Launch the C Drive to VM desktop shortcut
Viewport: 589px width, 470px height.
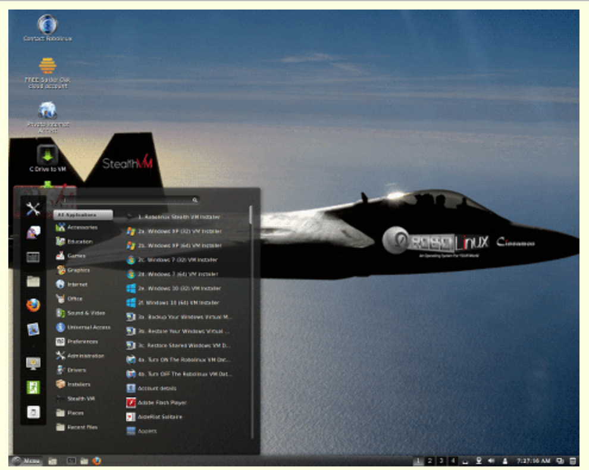tap(48, 156)
